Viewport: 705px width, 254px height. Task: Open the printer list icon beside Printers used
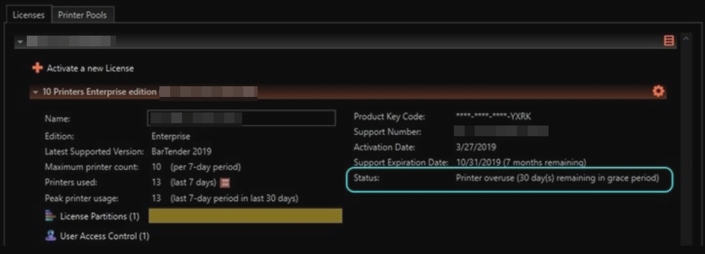225,183
